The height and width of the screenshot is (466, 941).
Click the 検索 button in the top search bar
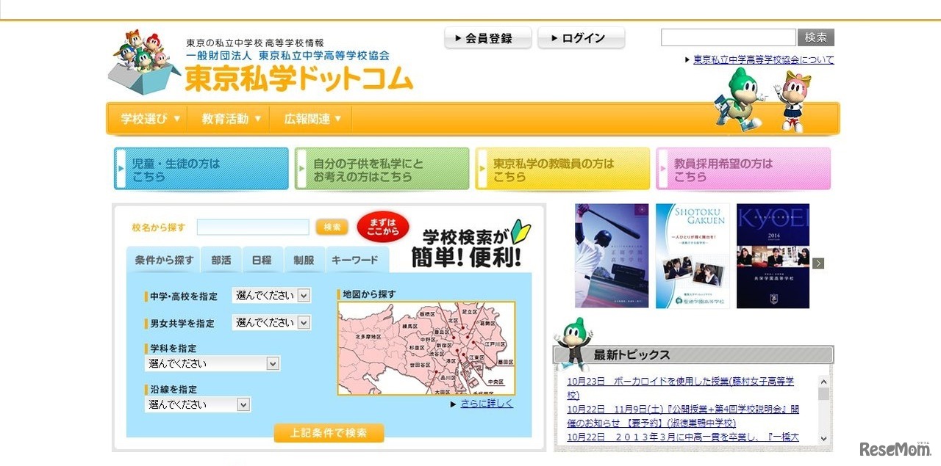click(816, 37)
